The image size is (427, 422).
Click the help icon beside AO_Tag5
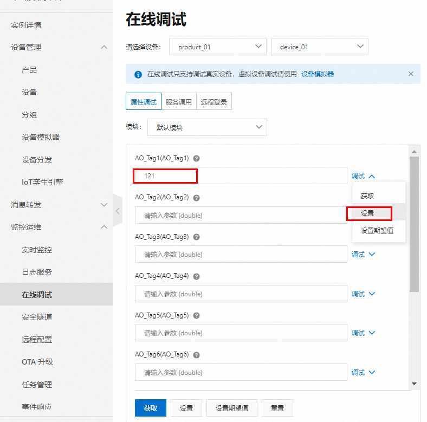pyautogui.click(x=197, y=316)
